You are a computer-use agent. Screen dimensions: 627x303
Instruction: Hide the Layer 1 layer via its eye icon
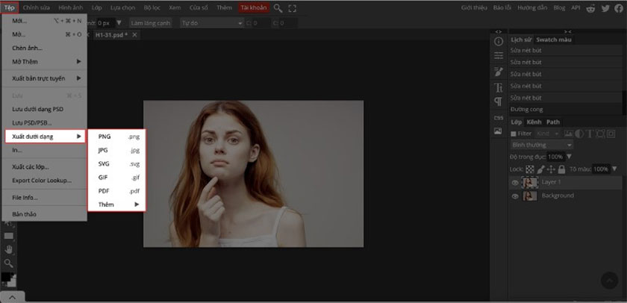(515, 182)
